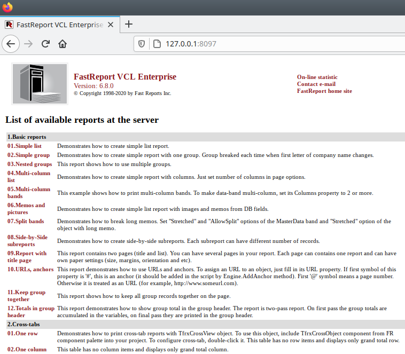The height and width of the screenshot is (354, 405).
Task: Open the 08.Side-by-Side subreports report
Action: pos(27,241)
